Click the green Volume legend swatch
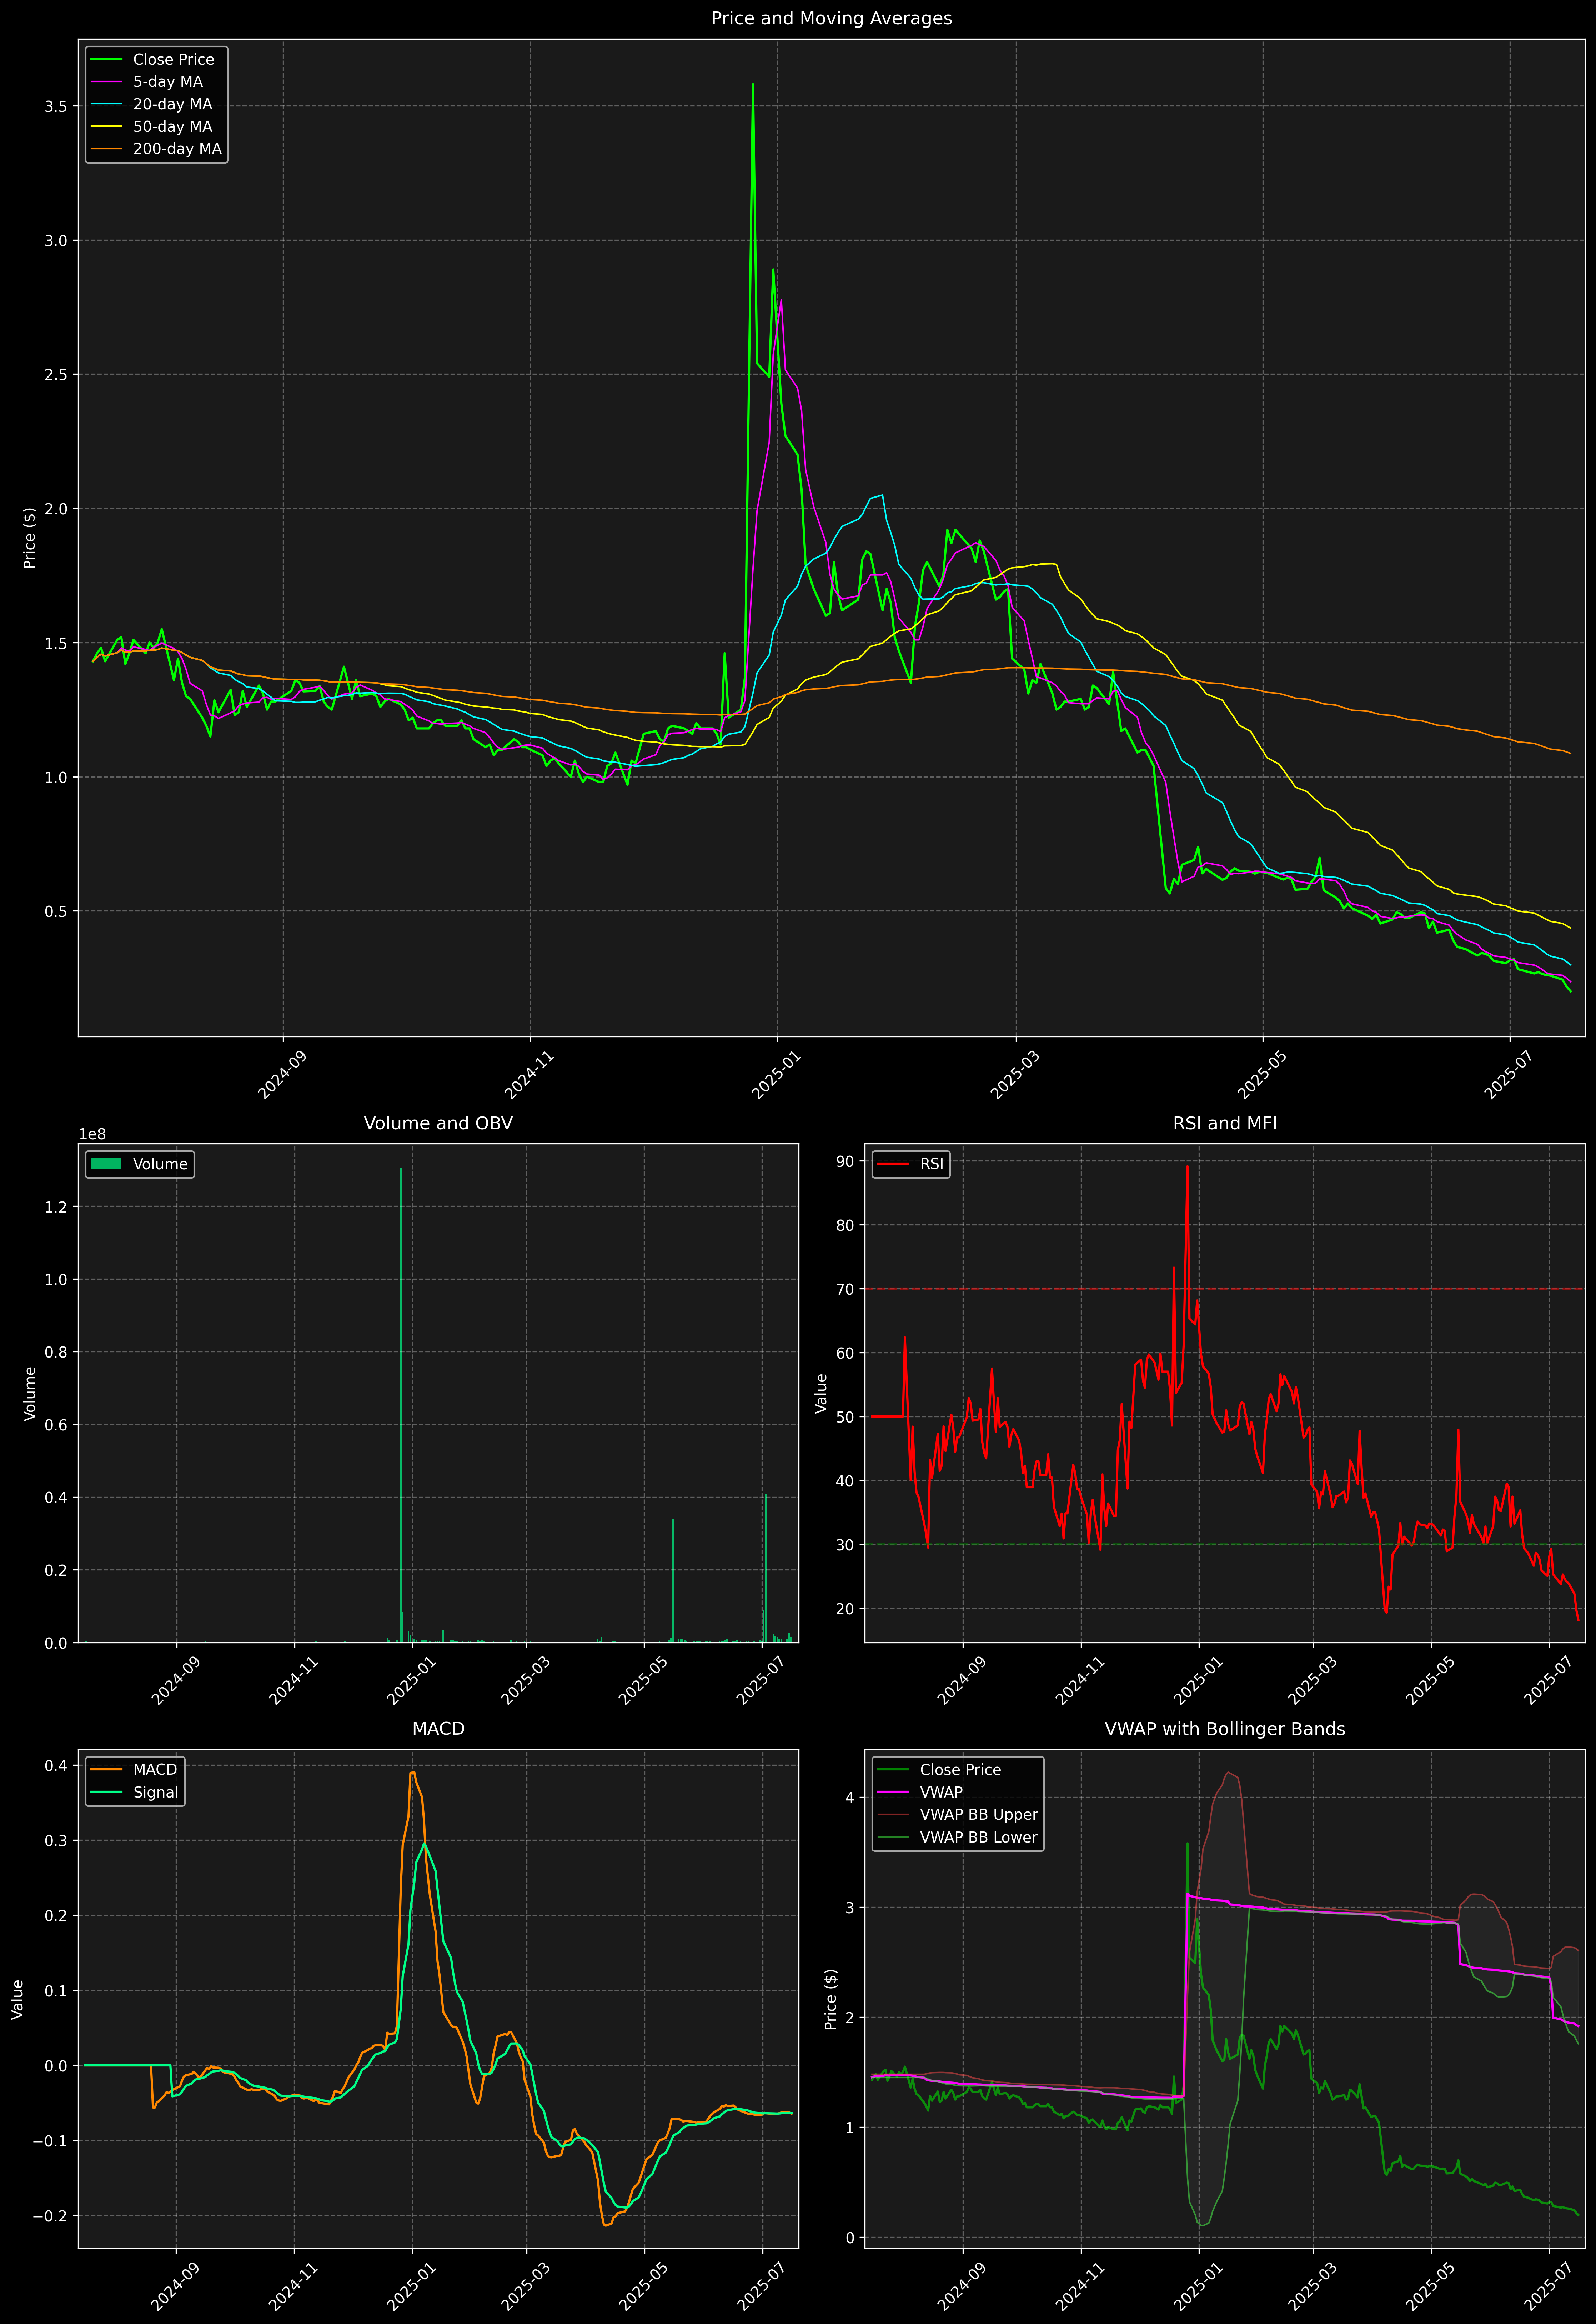Screen dimensions: 1596x2324 click(x=106, y=1164)
